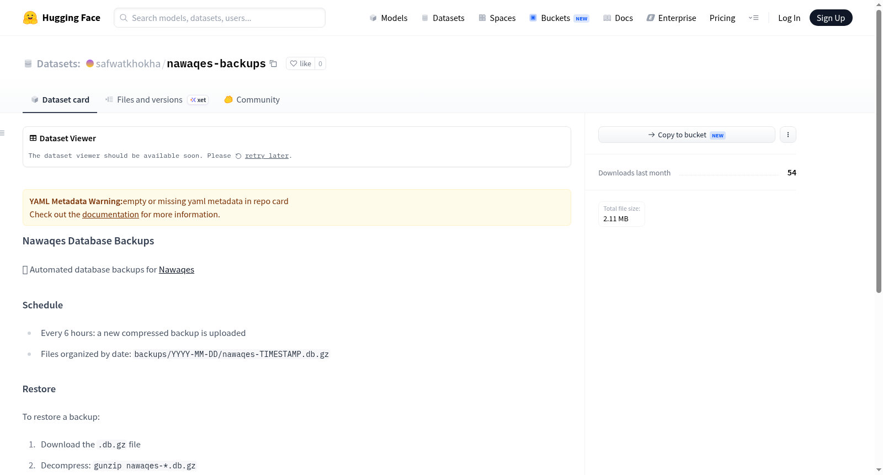Focus the search models input field
The height and width of the screenshot is (475, 883).
[220, 18]
